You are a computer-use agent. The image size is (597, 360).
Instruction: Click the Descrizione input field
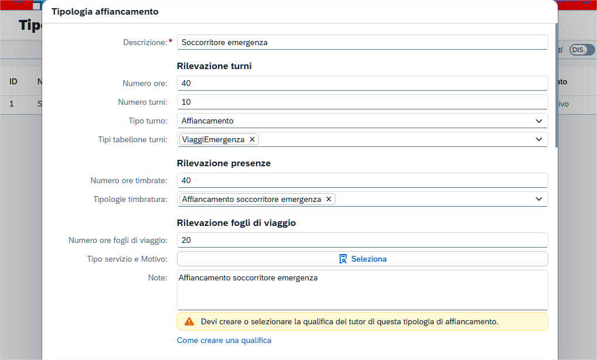pos(362,42)
